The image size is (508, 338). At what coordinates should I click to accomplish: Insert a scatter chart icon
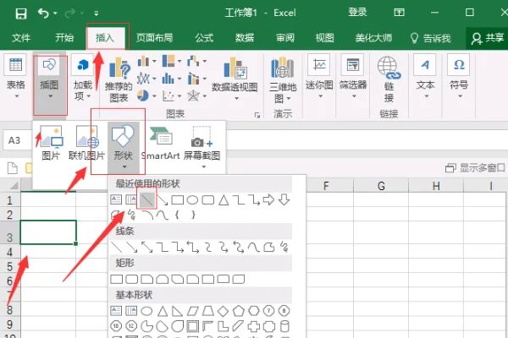pos(172,95)
